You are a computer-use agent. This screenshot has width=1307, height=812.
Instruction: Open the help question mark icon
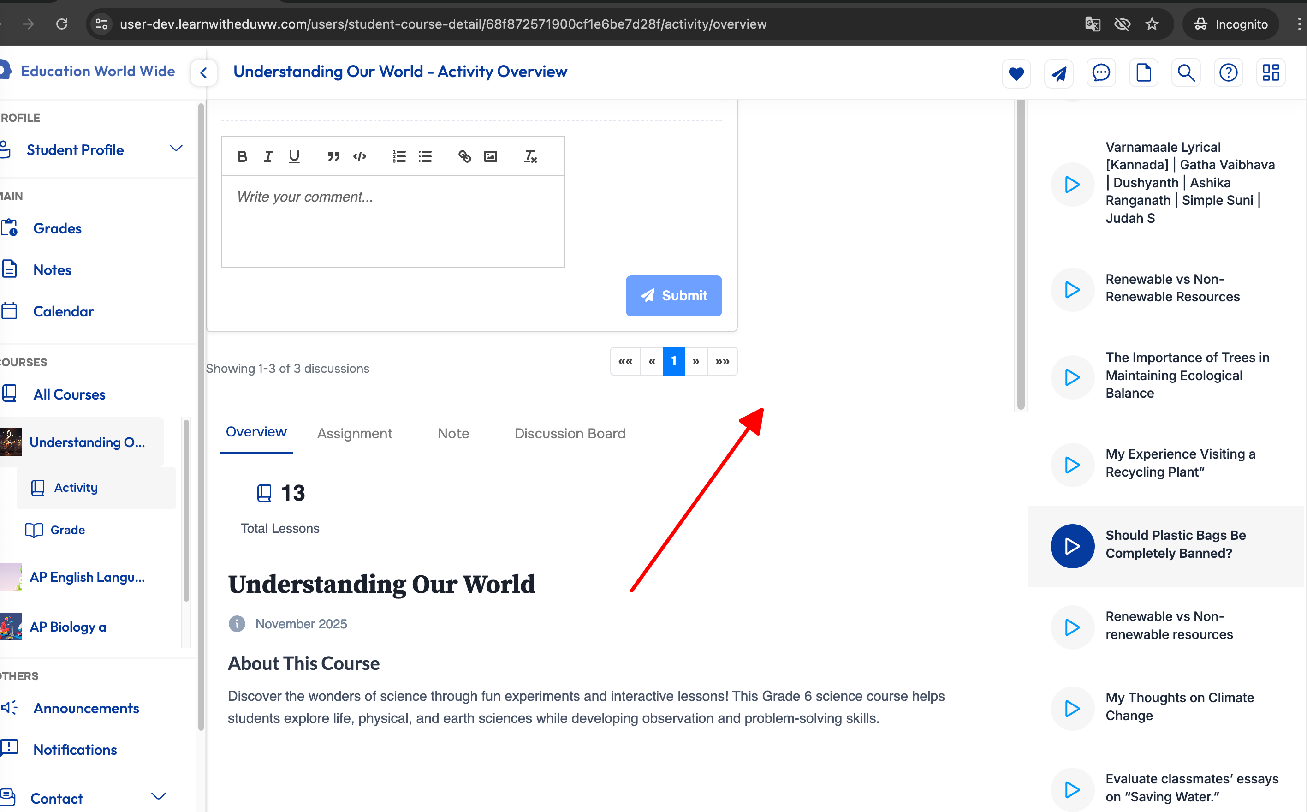pyautogui.click(x=1228, y=73)
